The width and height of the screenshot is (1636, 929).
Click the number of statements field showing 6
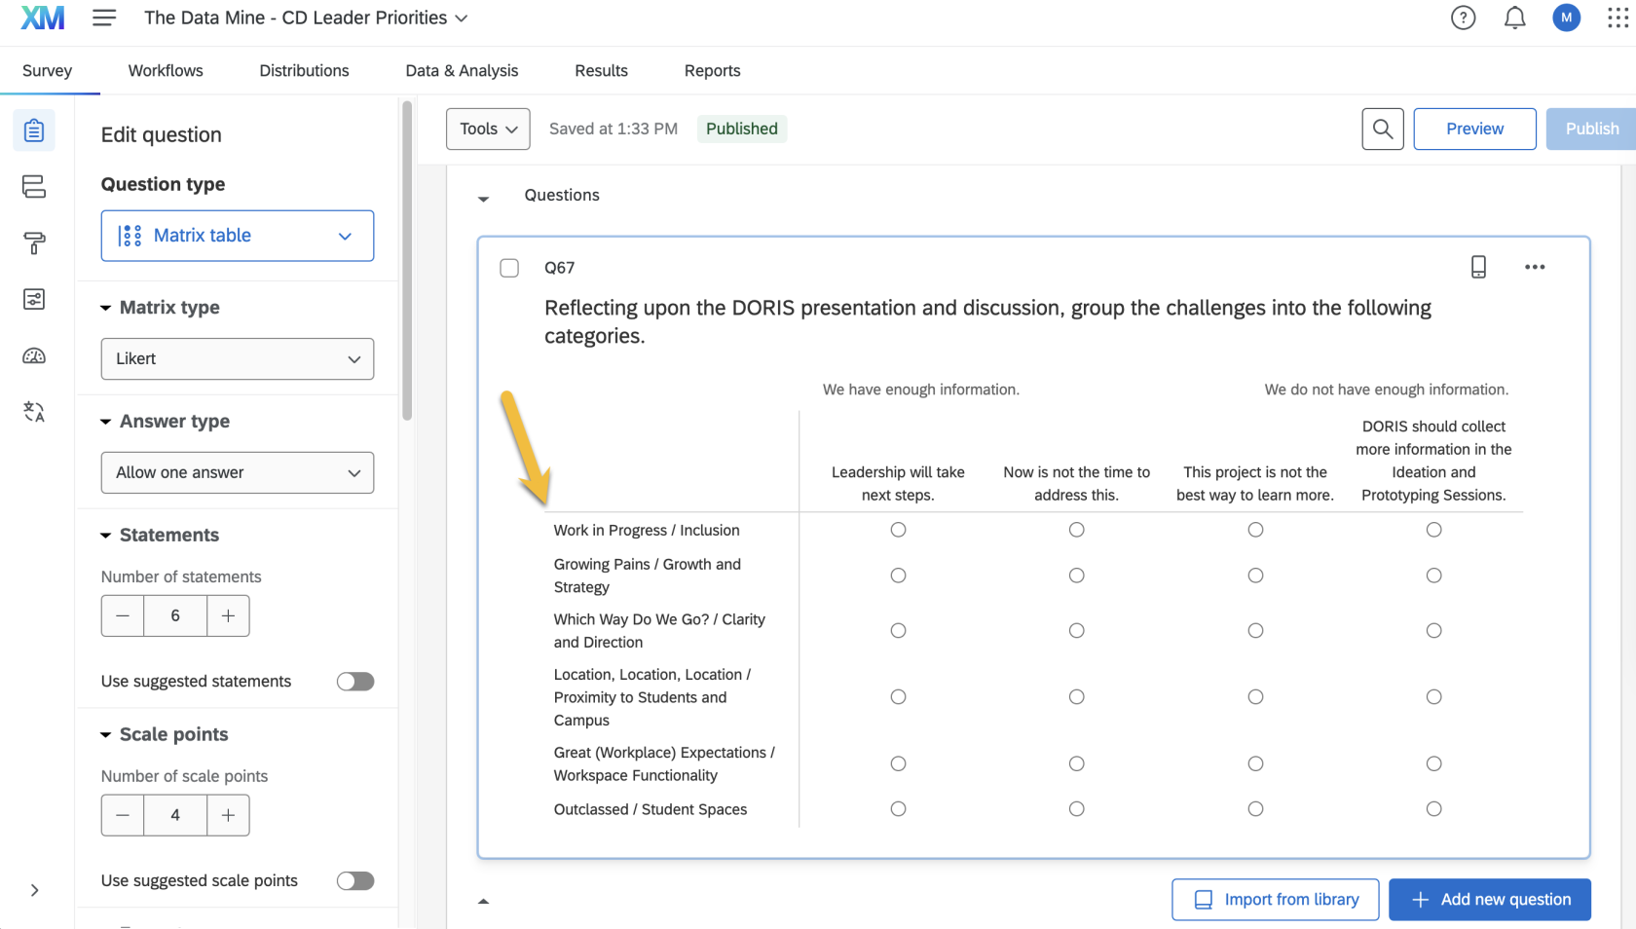point(175,615)
